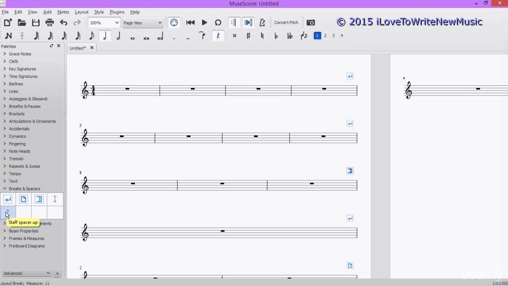Redo the last undone action
The width and height of the screenshot is (508, 286).
pos(77,23)
